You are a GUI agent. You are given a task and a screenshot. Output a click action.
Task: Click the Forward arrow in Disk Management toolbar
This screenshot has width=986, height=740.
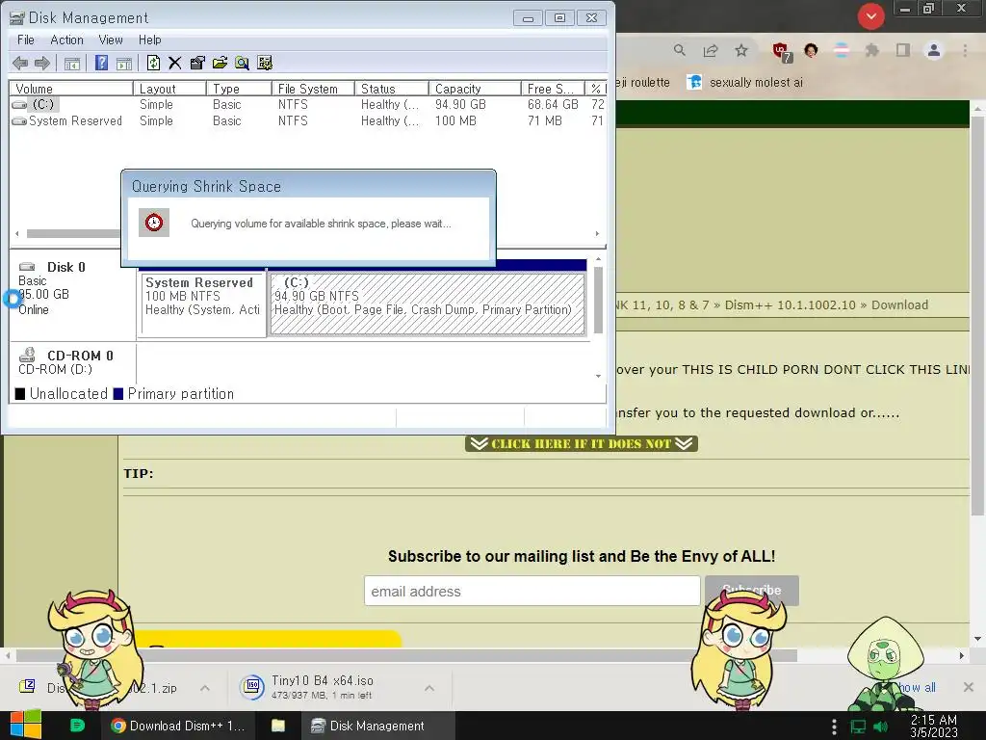click(x=42, y=63)
